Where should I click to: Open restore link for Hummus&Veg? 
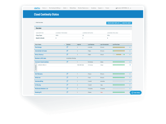tap(67, 81)
